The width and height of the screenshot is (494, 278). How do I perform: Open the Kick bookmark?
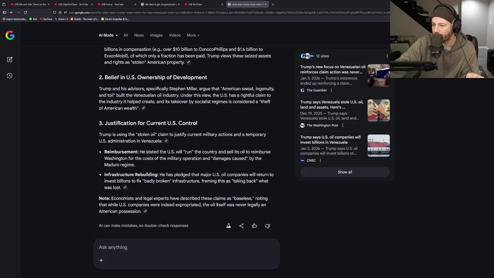coord(33,19)
